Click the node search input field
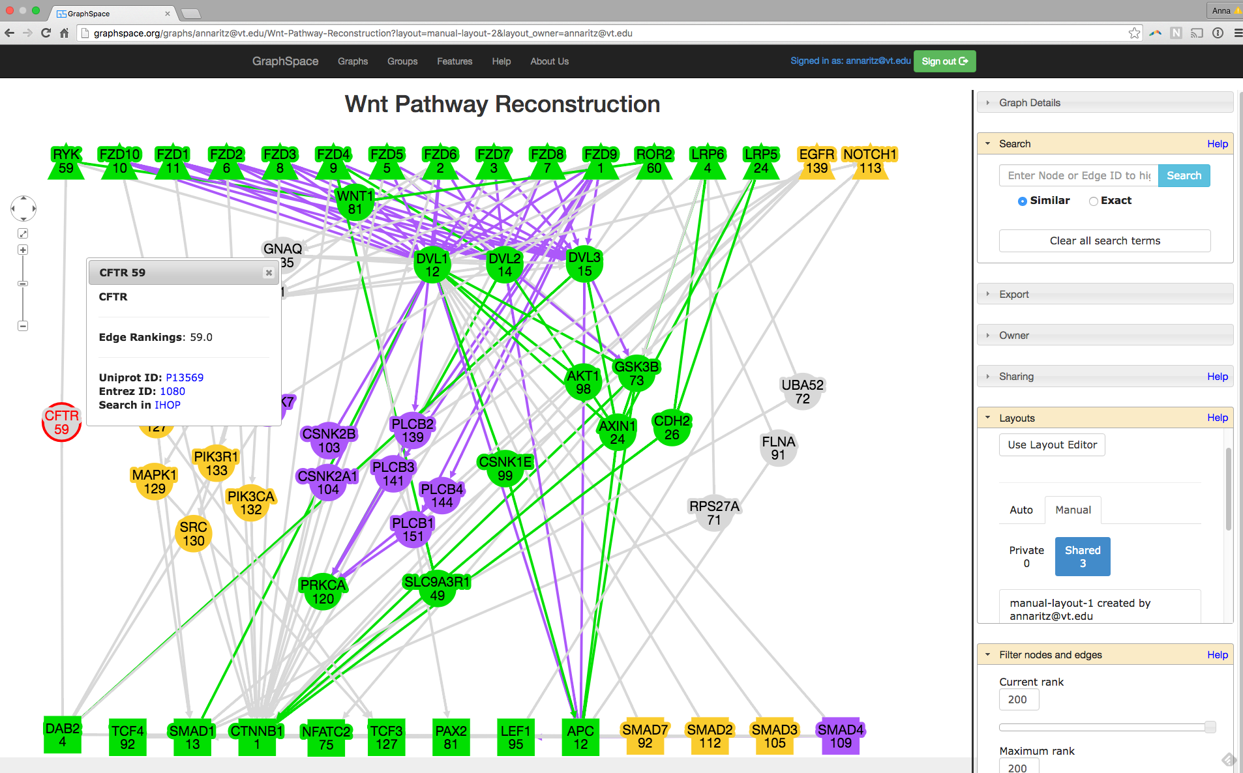 click(x=1078, y=176)
